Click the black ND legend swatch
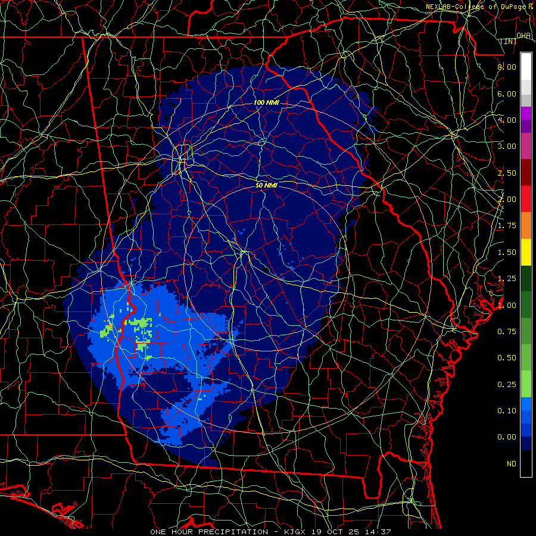Image resolution: width=536 pixels, height=536 pixels. click(x=526, y=463)
